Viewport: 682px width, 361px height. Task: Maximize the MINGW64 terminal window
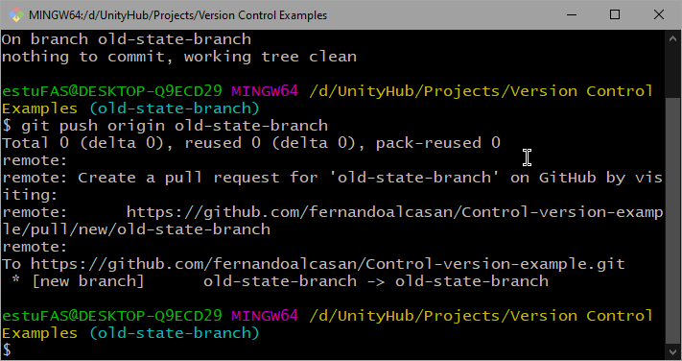(615, 14)
